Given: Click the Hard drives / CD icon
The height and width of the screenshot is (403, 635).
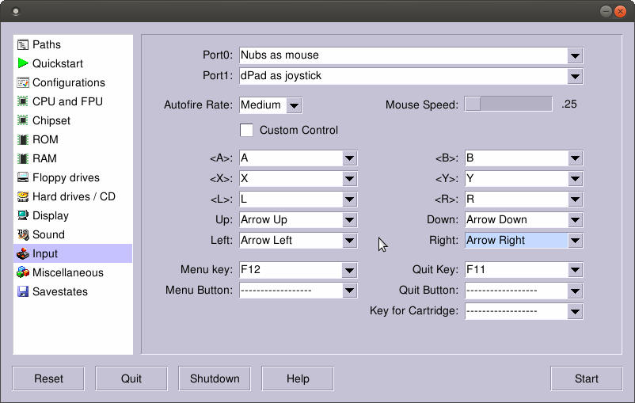Looking at the screenshot, I should coord(24,197).
